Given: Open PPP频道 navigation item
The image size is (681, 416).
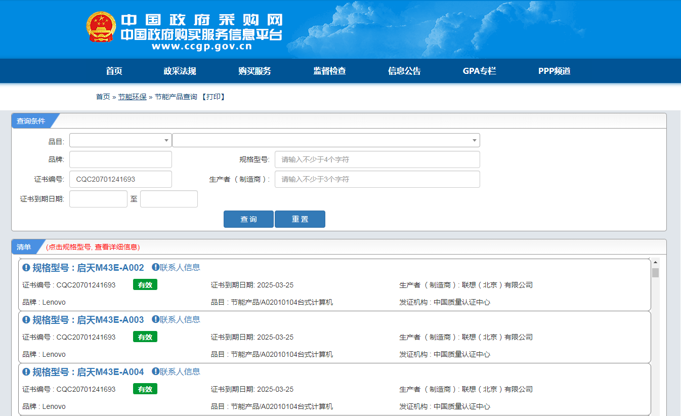Looking at the screenshot, I should click(554, 71).
